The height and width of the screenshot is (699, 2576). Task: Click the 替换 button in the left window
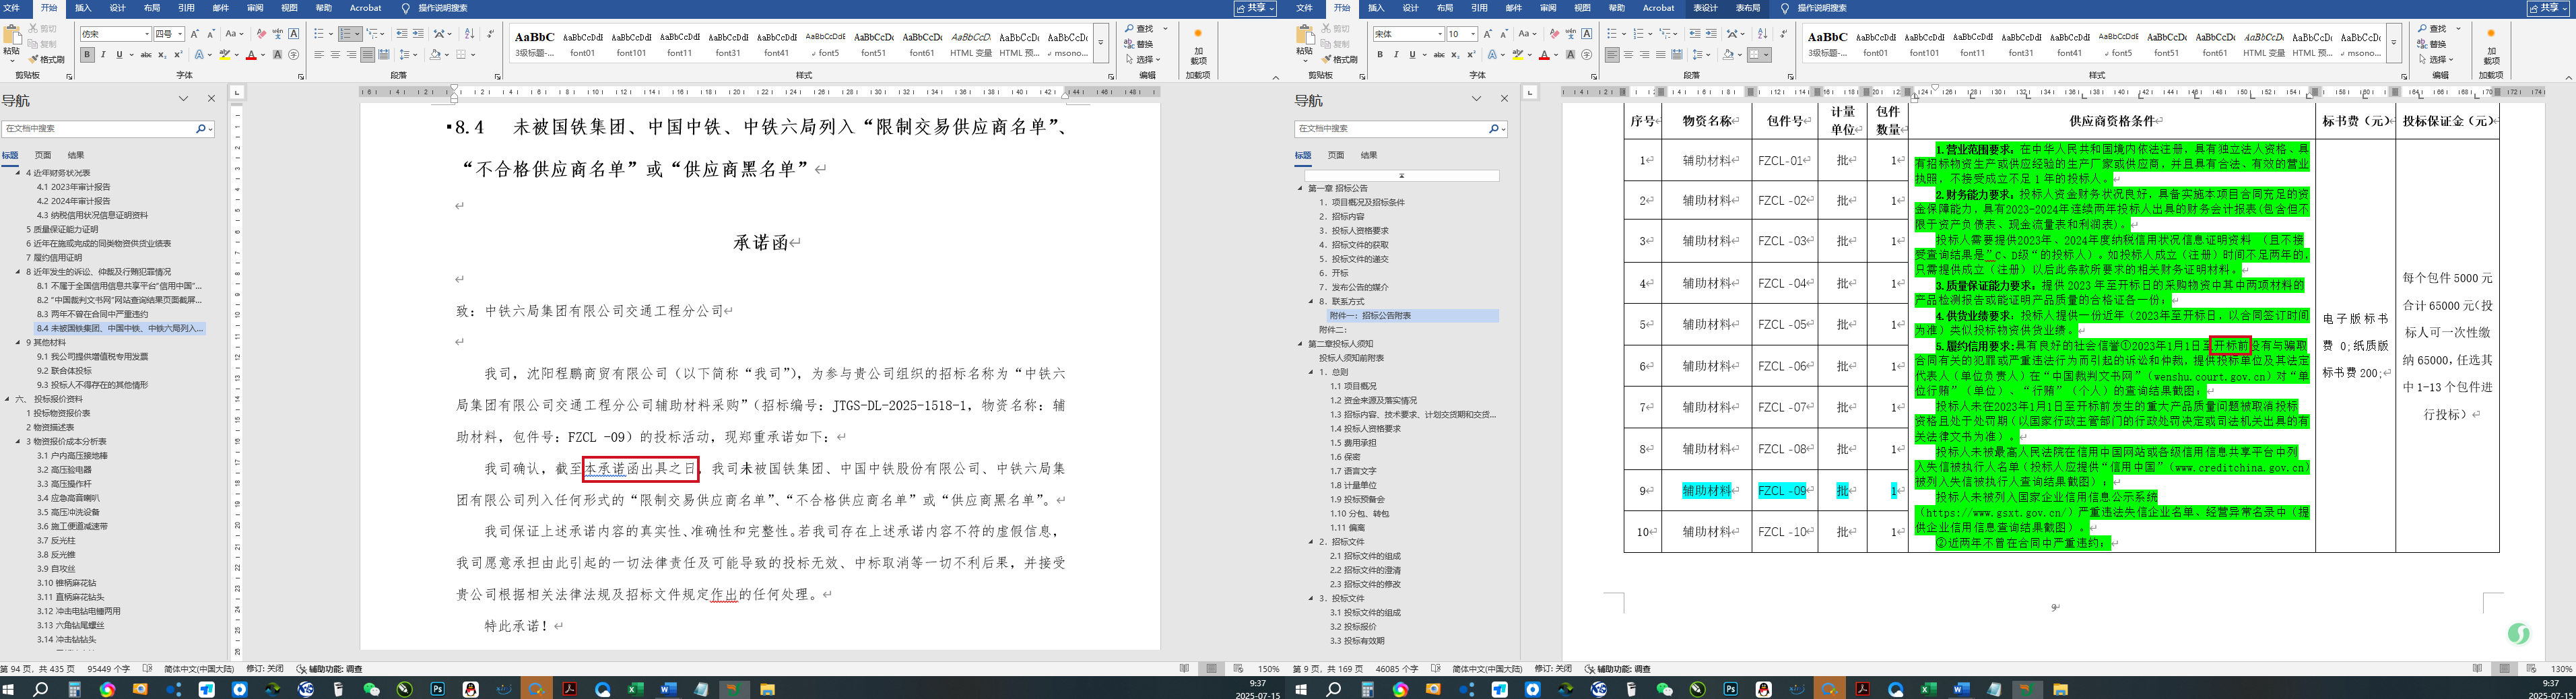coord(1140,44)
